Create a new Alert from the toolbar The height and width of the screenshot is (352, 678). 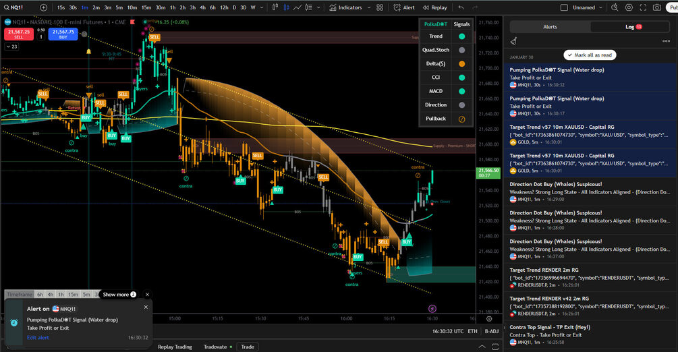404,7
